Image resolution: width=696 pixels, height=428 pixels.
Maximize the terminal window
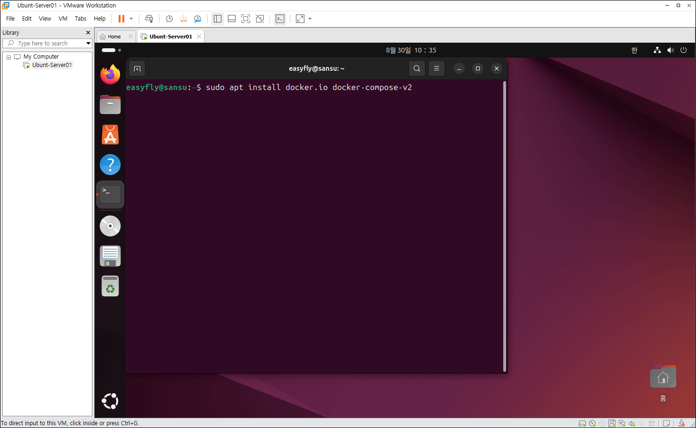click(x=478, y=68)
